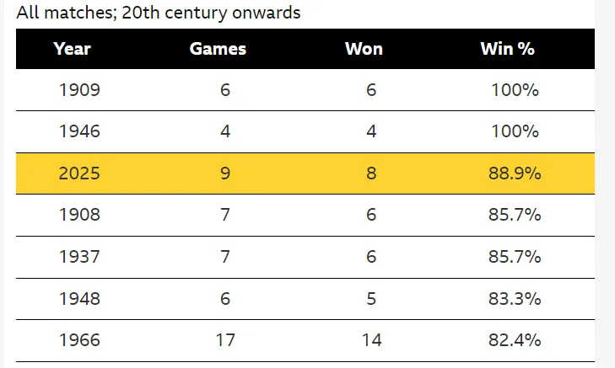Click the 88.9% win percentage cell

[x=515, y=173]
